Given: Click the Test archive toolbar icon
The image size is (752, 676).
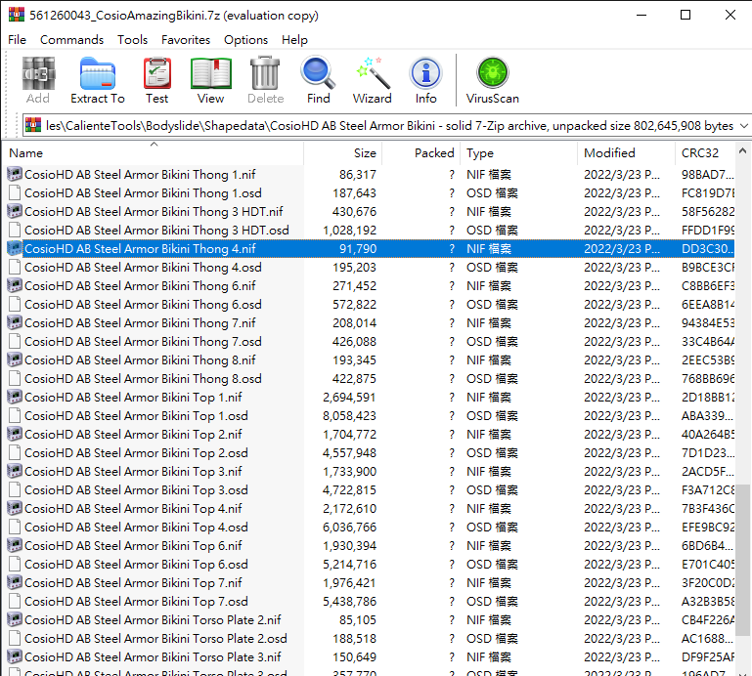Looking at the screenshot, I should pos(156,74).
